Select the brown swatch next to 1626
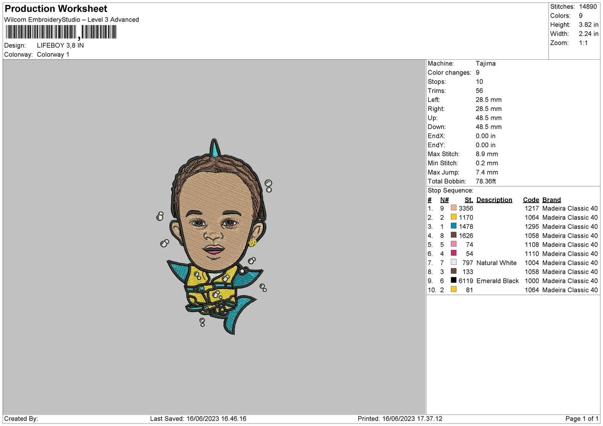This screenshot has width=603, height=426. tap(454, 236)
